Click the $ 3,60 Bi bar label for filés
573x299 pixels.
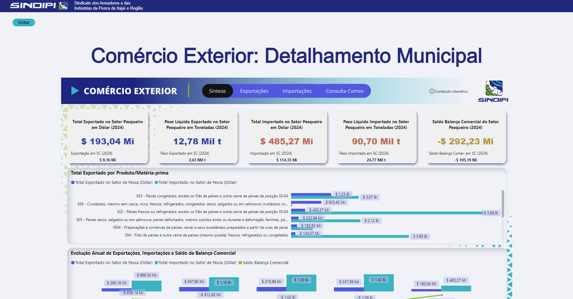coord(420,236)
